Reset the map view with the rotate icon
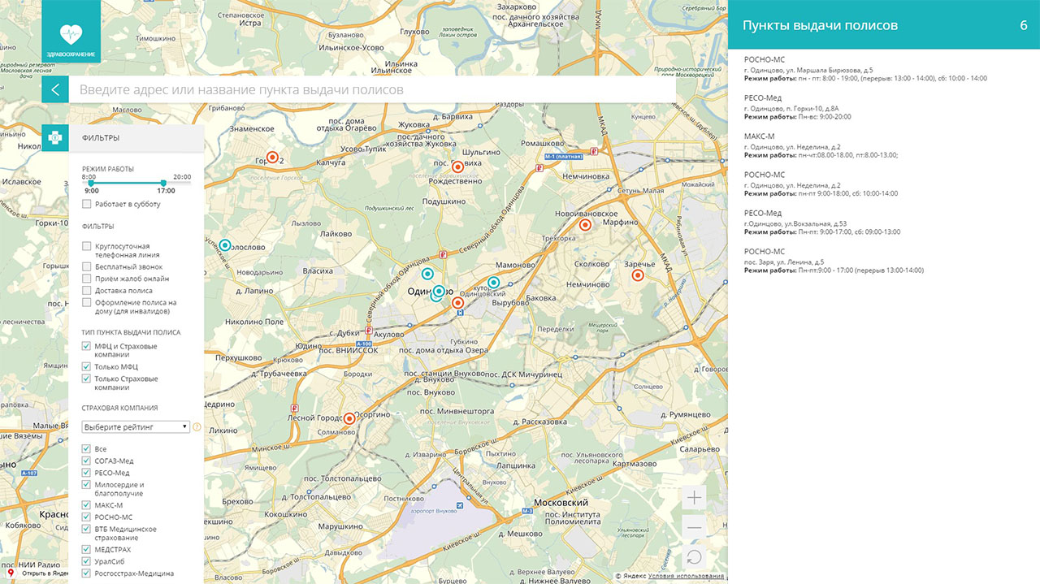The image size is (1040, 584). point(695,557)
